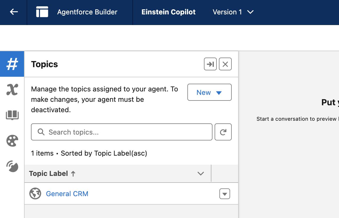Click the back arrow in the top bar
339x218 pixels.
pyautogui.click(x=13, y=12)
